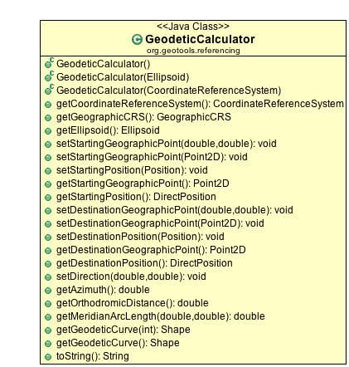Select the org.geotools.referencing package label
349x367 pixels.
pos(193,51)
